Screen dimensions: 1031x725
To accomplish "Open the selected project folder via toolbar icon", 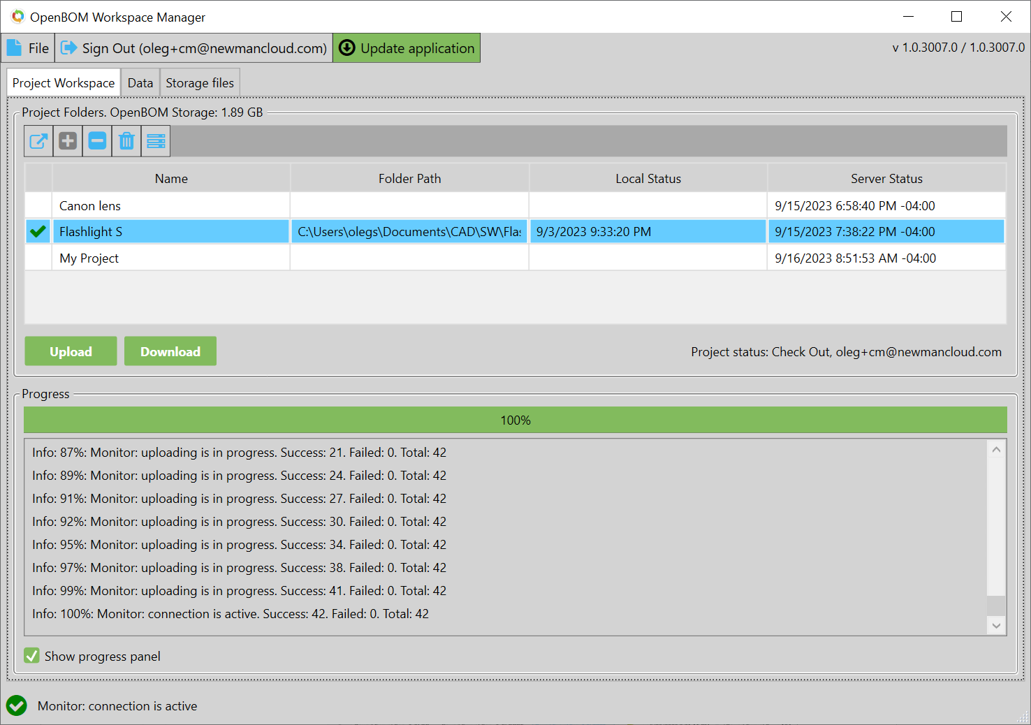I will pos(38,141).
